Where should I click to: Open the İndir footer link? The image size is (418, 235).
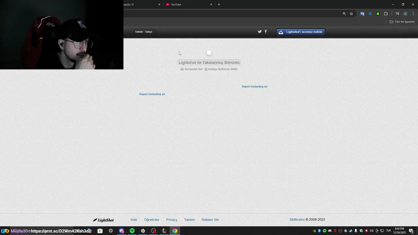coord(134,220)
